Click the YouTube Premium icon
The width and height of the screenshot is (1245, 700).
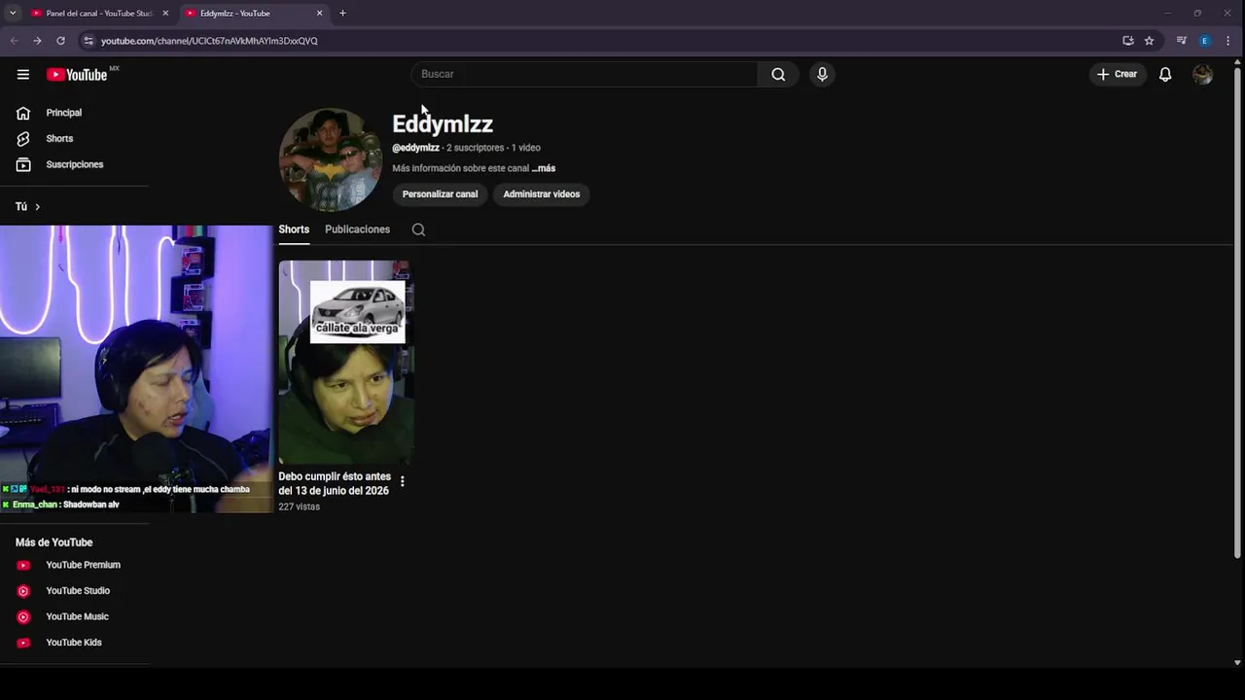23,566
